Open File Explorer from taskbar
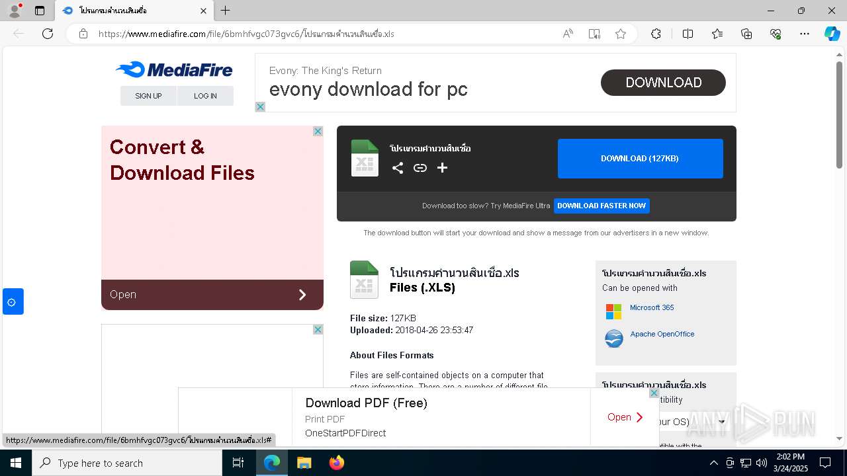The image size is (847, 476). click(304, 463)
